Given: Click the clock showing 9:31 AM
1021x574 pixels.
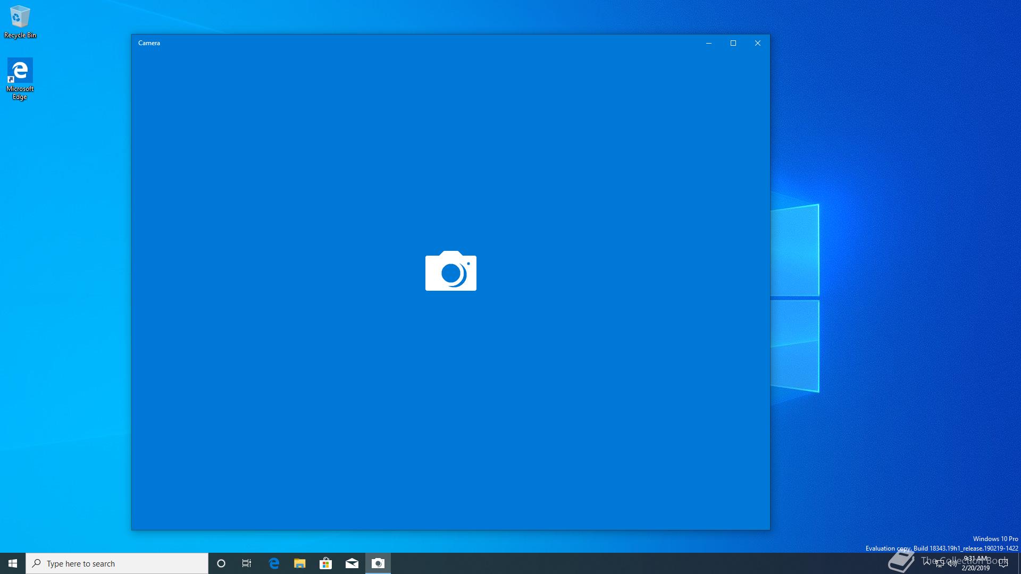Looking at the screenshot, I should pyautogui.click(x=975, y=563).
